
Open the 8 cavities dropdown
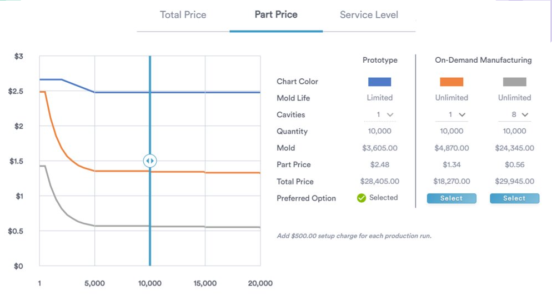click(519, 115)
